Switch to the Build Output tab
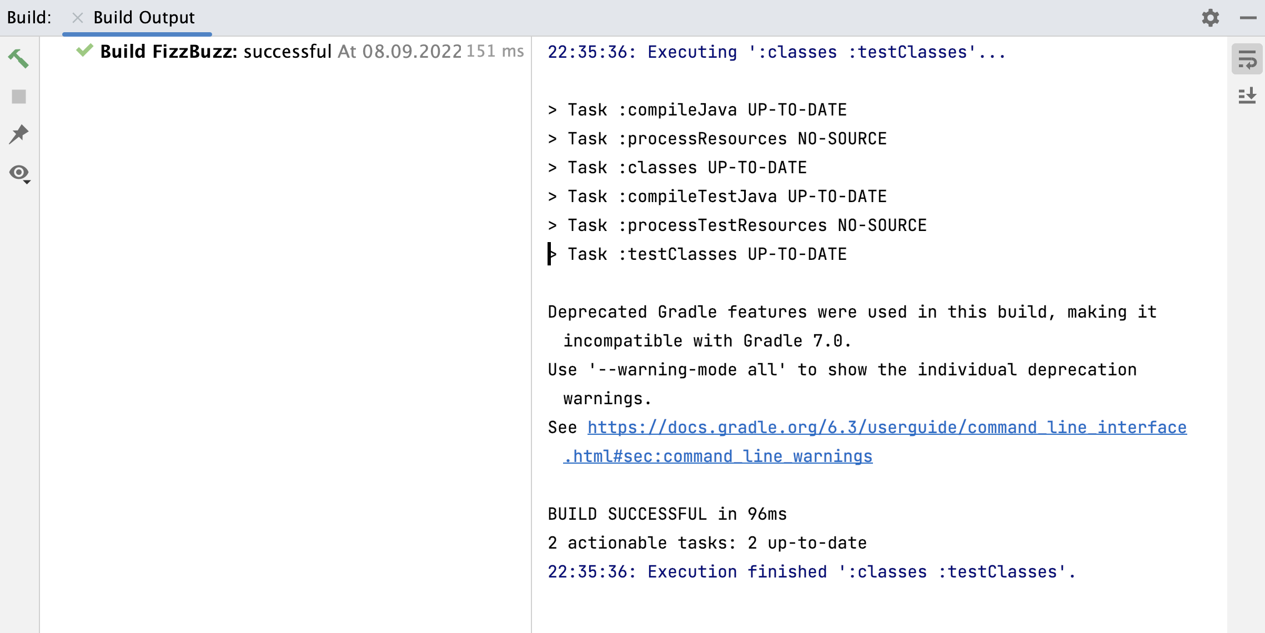Viewport: 1265px width, 633px height. pos(144,18)
